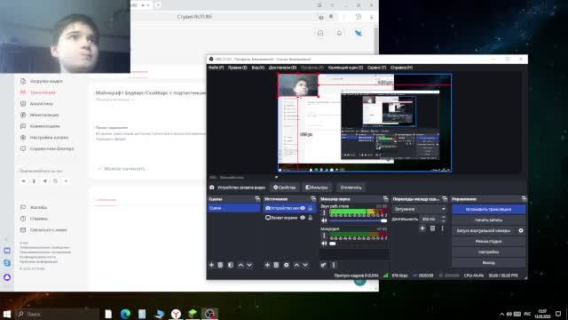
Task: Open File menu in OBS
Action: click(x=216, y=68)
